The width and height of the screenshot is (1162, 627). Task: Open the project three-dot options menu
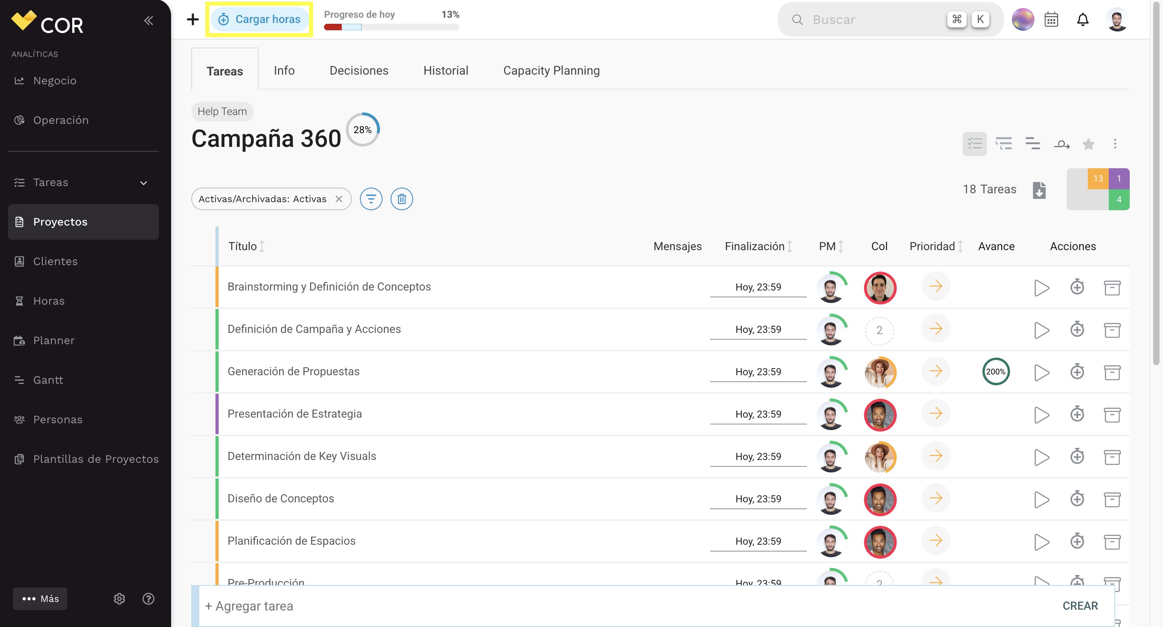pyautogui.click(x=1115, y=144)
